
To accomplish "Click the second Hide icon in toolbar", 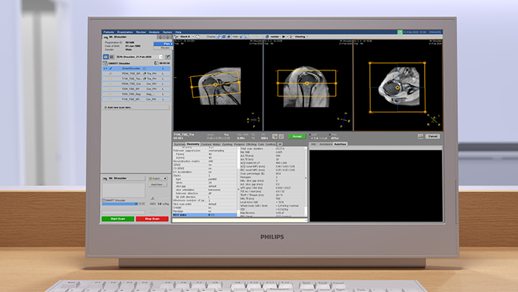I will 246,37.
